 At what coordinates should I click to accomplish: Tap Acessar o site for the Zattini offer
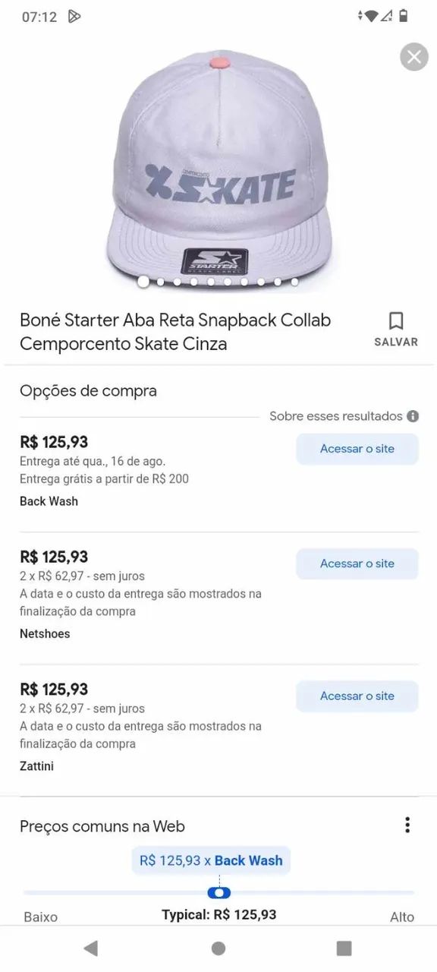357,696
